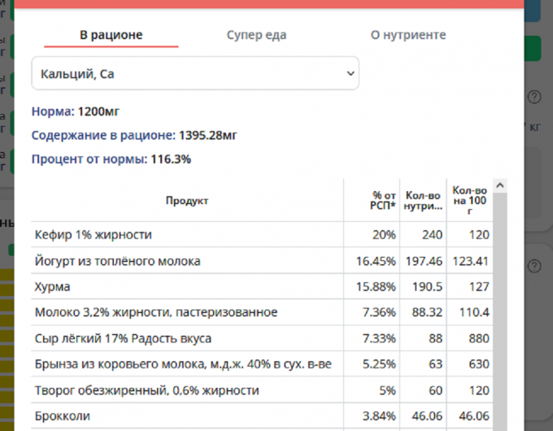The width and height of the screenshot is (553, 431).
Task: Click the lower help question mark icon
Action: (x=534, y=266)
